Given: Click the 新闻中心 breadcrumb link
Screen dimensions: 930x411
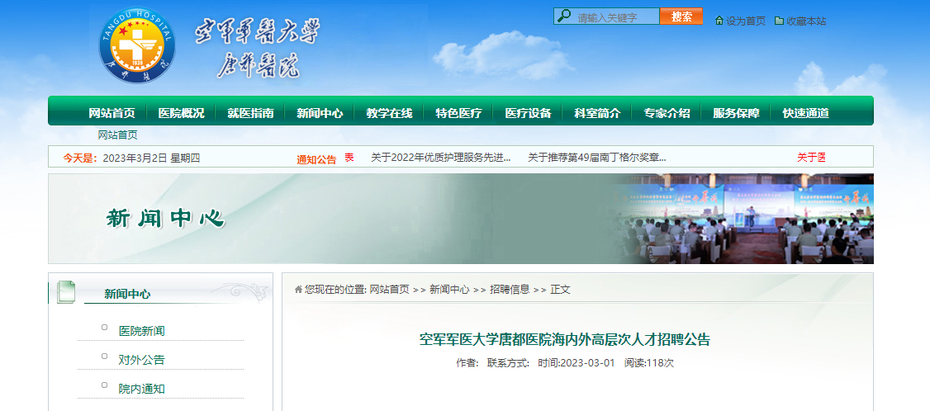Looking at the screenshot, I should (x=449, y=290).
